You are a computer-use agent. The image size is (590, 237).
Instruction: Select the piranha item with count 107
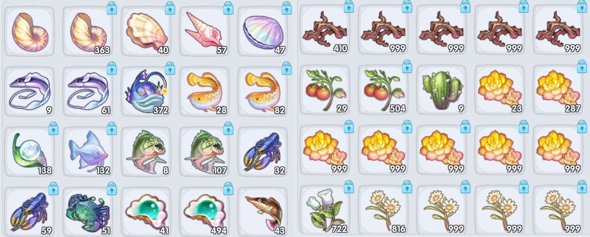[x=204, y=152]
